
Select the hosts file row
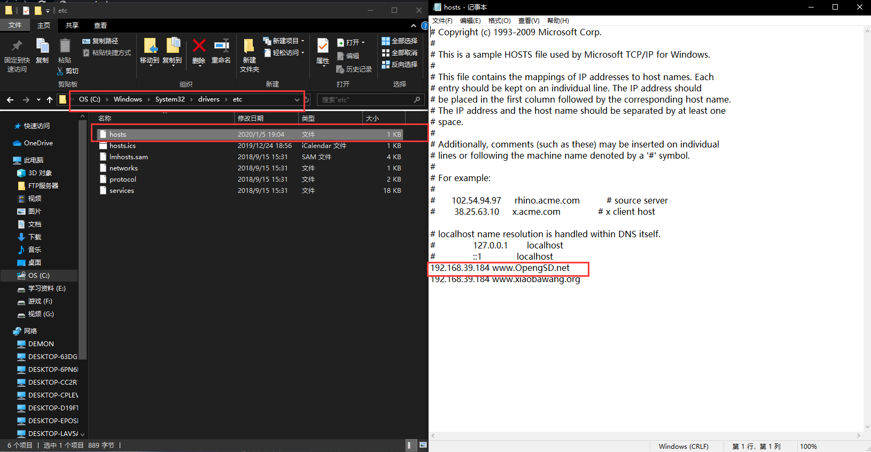click(x=250, y=135)
